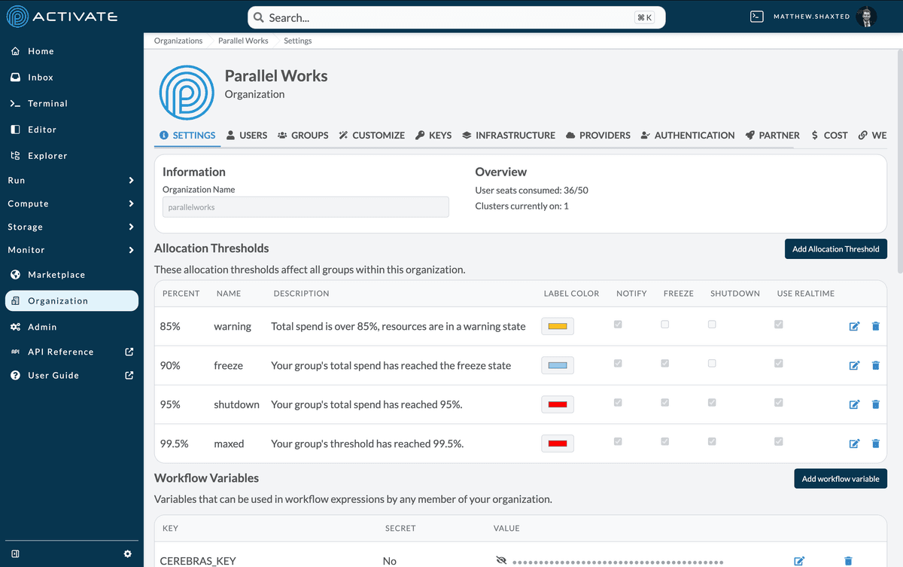Edit the CEREBRAS_KEY workflow variable
Viewport: 903px width, 567px height.
click(799, 560)
